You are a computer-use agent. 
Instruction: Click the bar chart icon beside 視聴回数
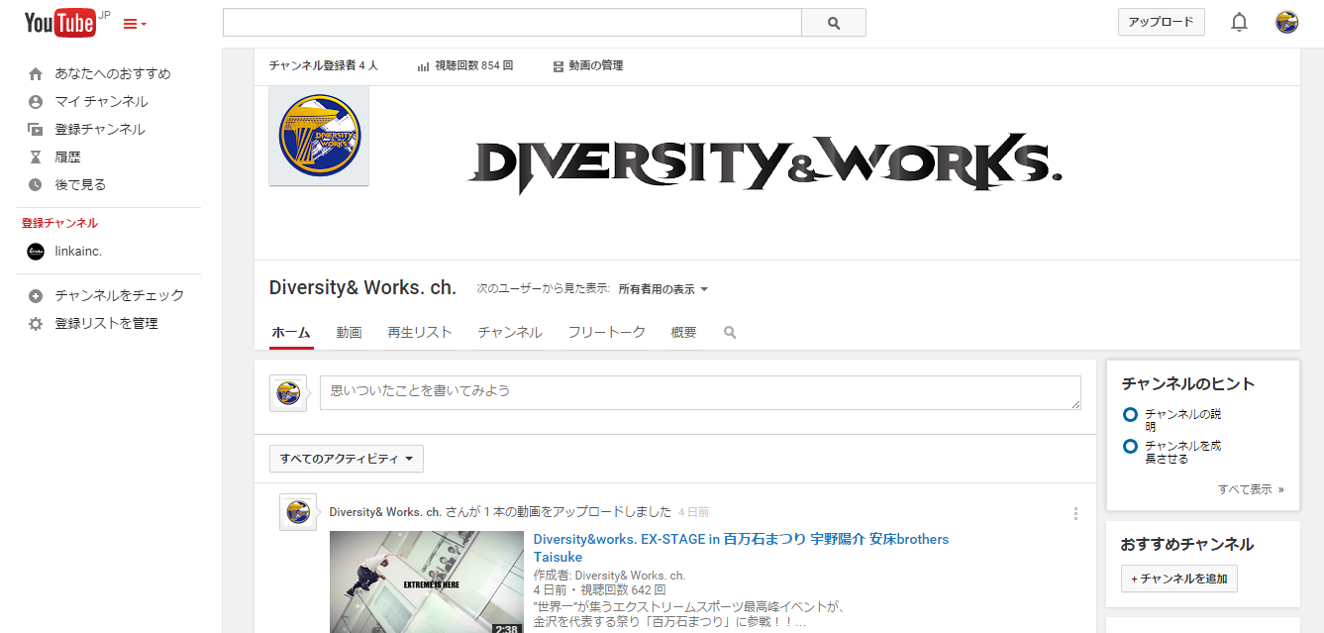[423, 66]
